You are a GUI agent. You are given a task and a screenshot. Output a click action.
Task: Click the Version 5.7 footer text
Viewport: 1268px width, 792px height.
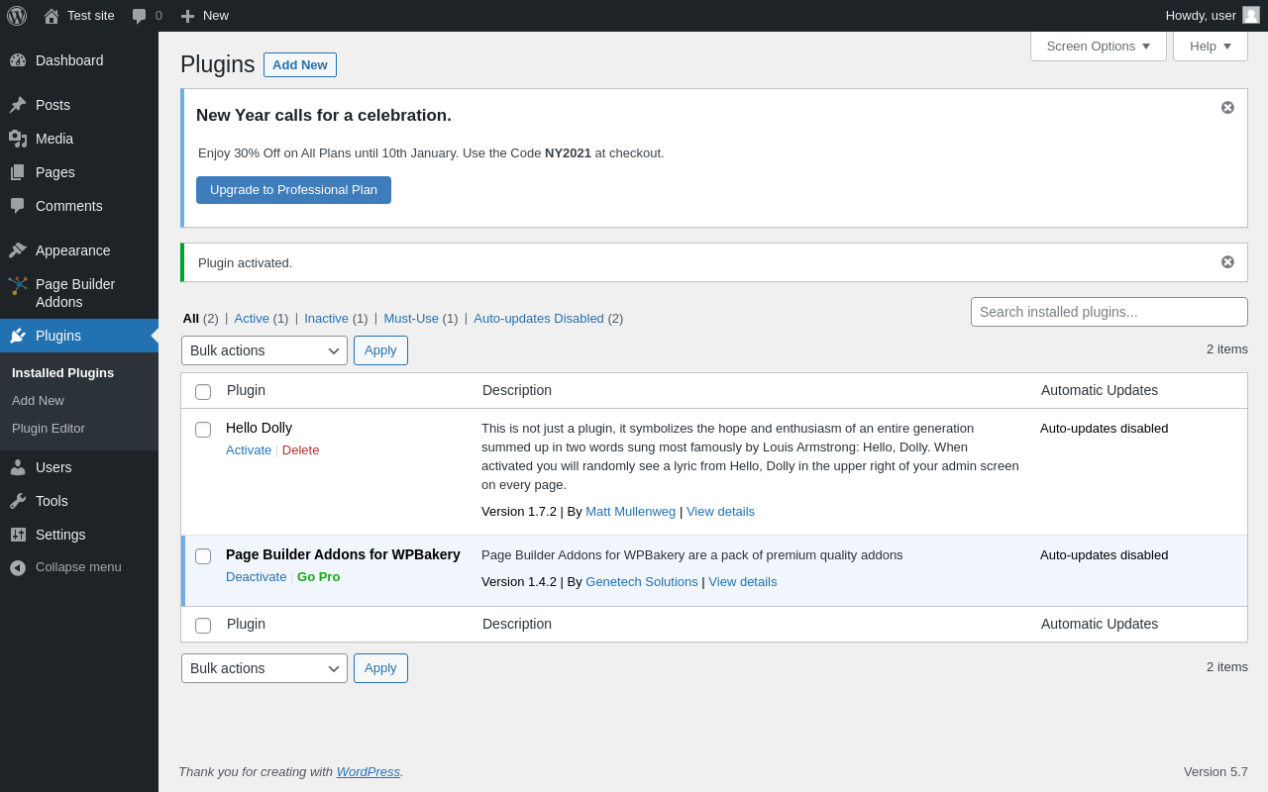click(1215, 772)
